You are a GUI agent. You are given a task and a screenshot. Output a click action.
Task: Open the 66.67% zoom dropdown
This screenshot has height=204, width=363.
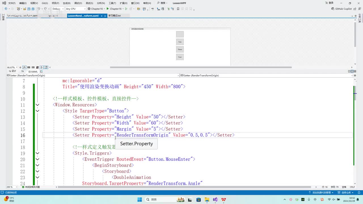tap(12, 67)
